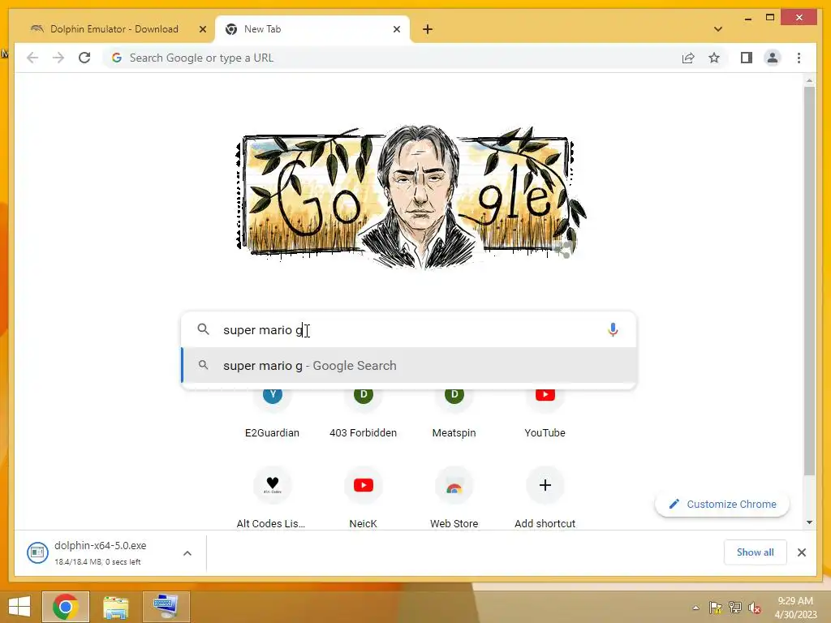The height and width of the screenshot is (623, 831).
Task: Open the E2Guardian shortcut
Action: (273, 414)
